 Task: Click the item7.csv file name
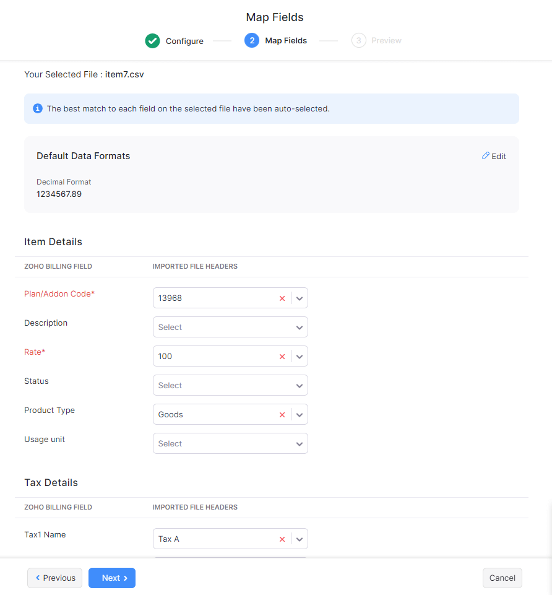(x=124, y=74)
